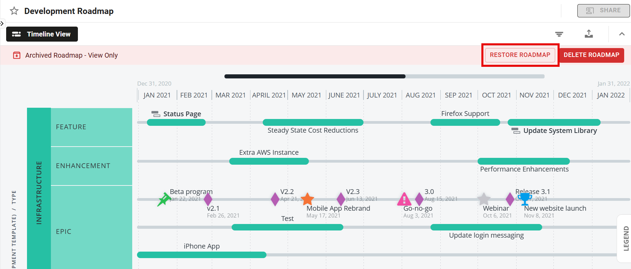
Task: Click the Delete Roadmap button
Action: pyautogui.click(x=591, y=55)
